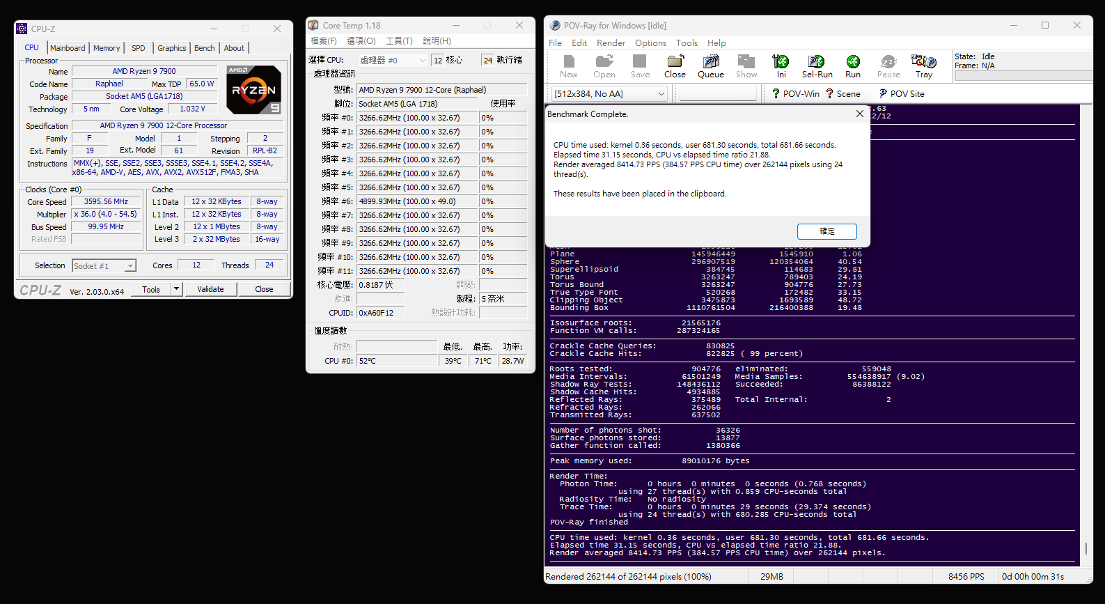
Task: Click the Max TDP value 65.0 W
Action: pos(202,84)
